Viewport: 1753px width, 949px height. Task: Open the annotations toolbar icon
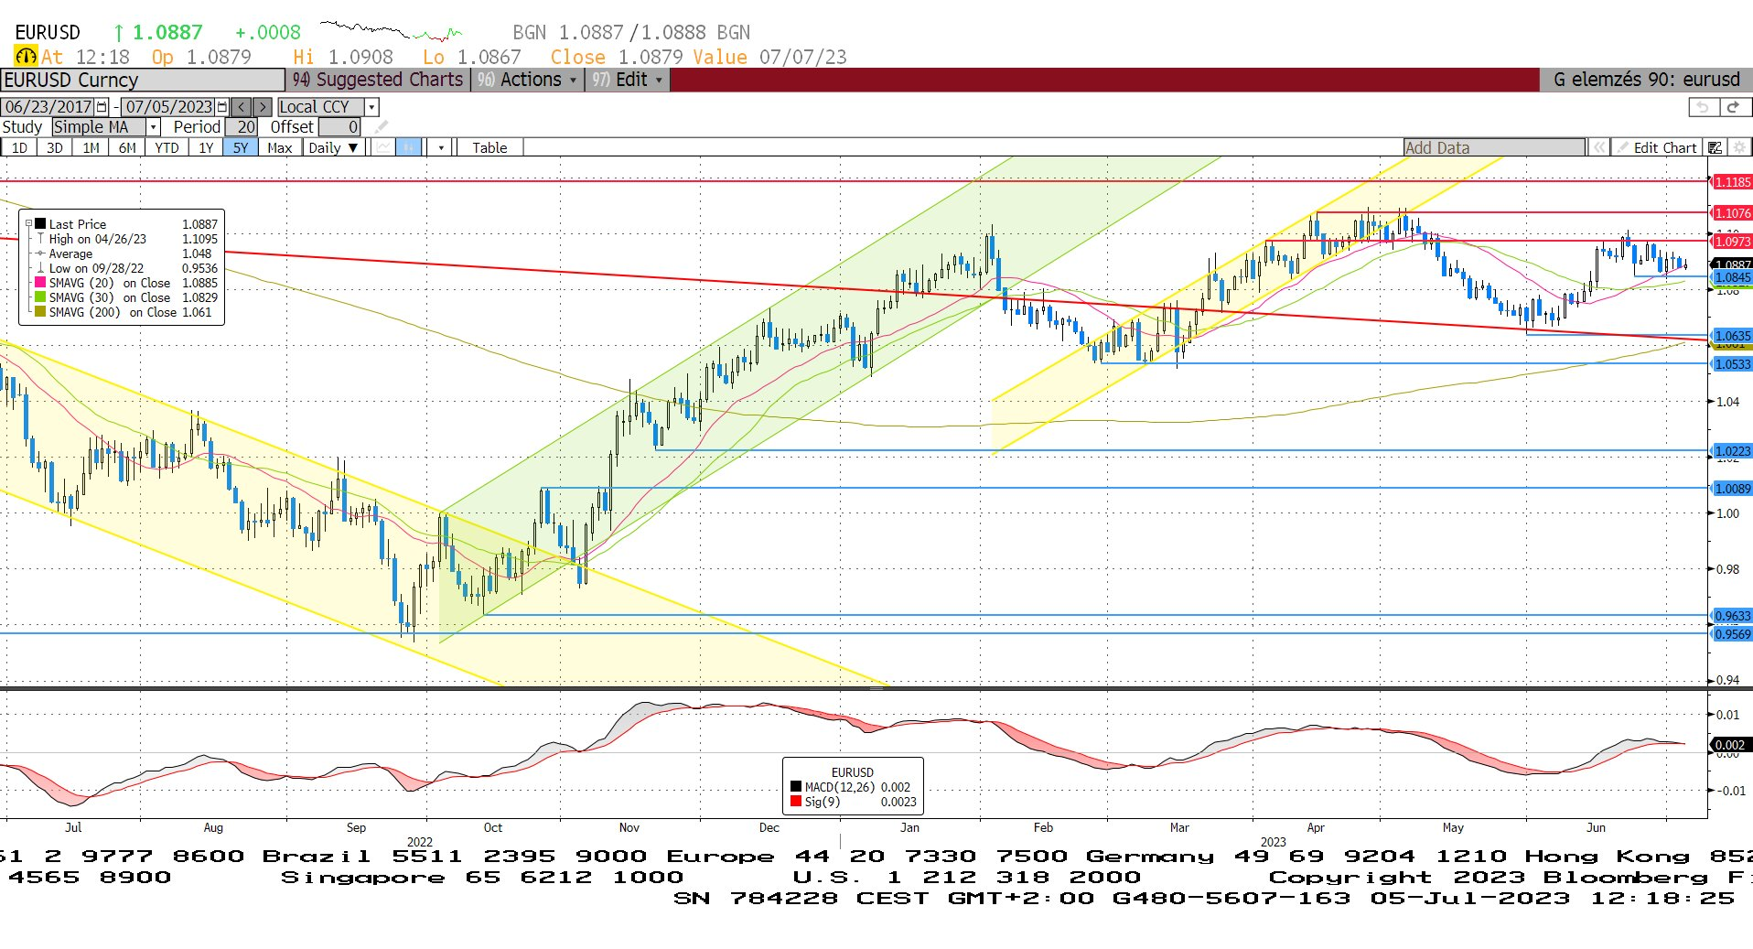coord(1715,147)
